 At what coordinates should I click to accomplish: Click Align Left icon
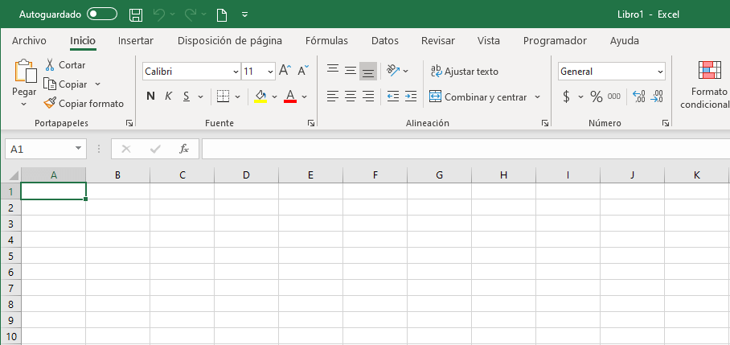(x=332, y=97)
